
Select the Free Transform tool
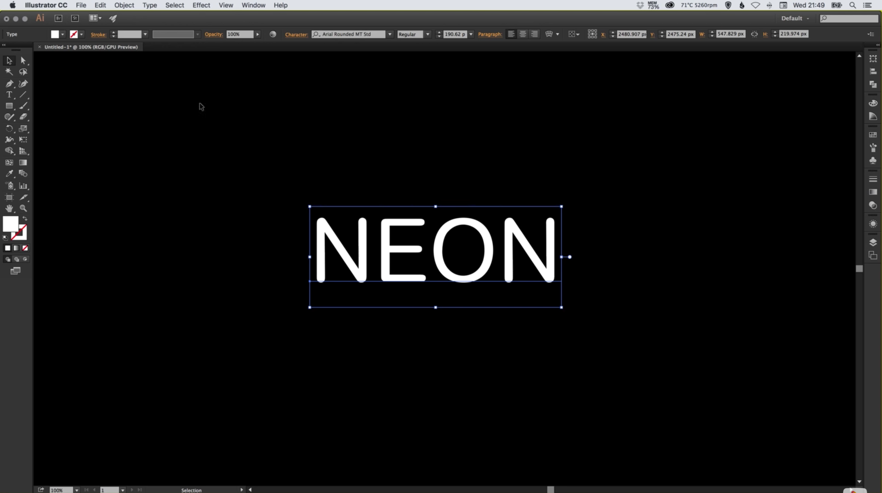[23, 140]
